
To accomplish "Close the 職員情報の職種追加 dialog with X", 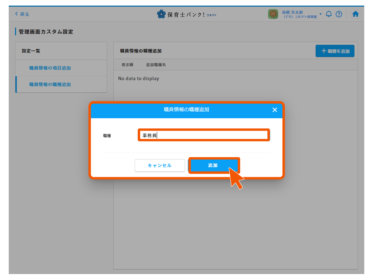I will tap(274, 110).
